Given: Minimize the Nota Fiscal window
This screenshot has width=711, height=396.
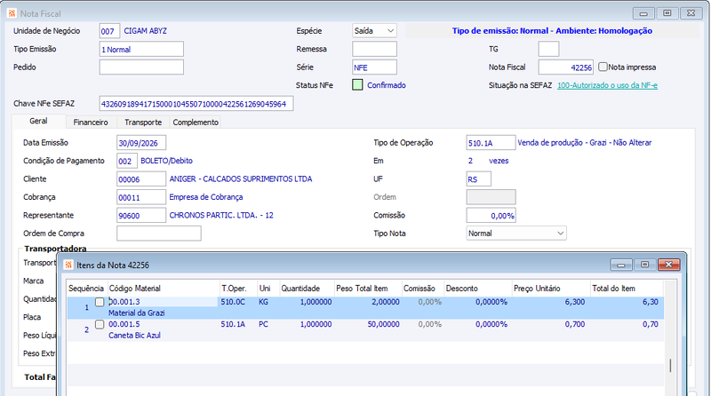Looking at the screenshot, I should tap(643, 13).
